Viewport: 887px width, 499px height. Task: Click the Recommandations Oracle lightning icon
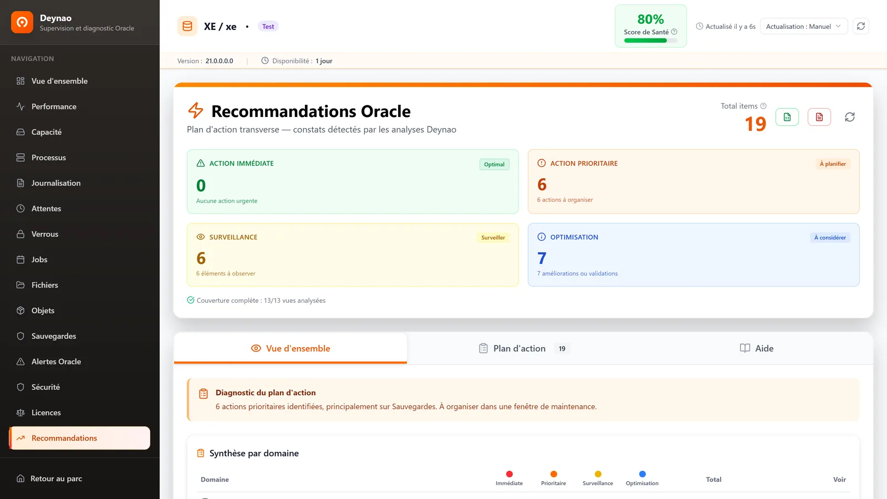pyautogui.click(x=196, y=110)
